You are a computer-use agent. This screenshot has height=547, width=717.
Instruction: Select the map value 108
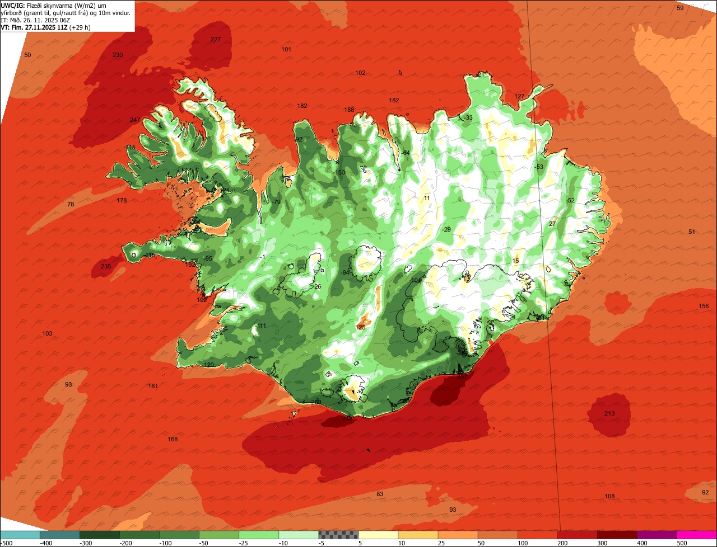coord(609,496)
